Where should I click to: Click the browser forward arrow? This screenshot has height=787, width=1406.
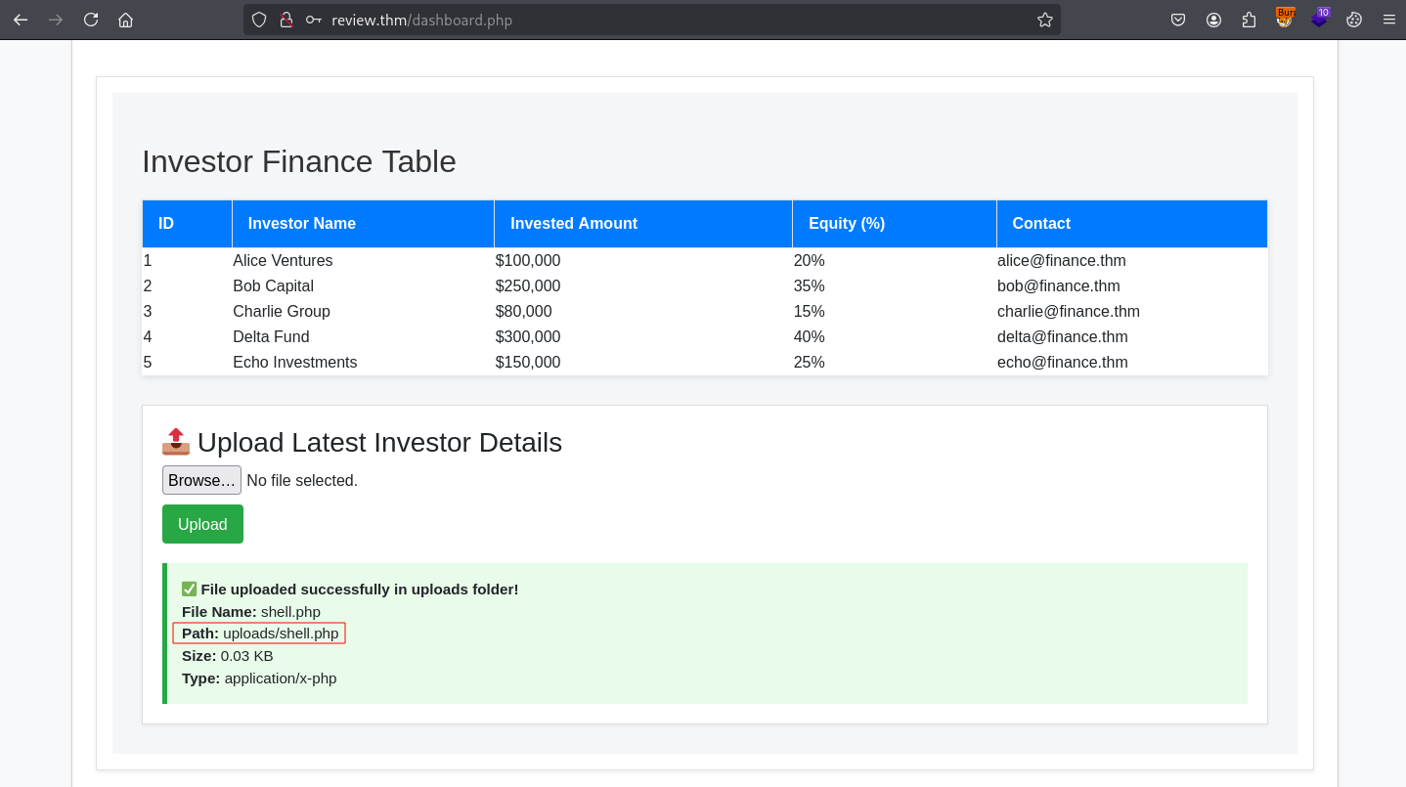click(56, 20)
